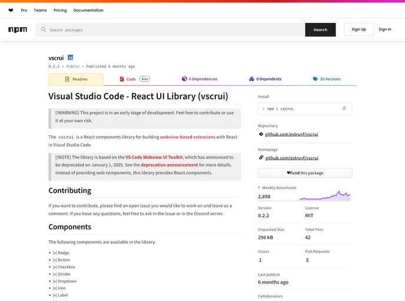Click the vscrui package title
The image size is (405, 301).
coord(56,58)
